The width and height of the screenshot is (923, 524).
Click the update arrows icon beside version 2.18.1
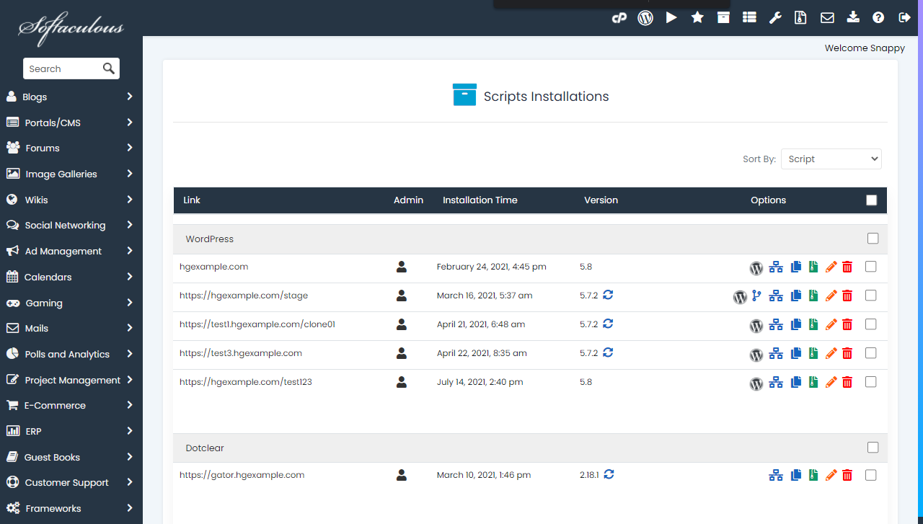pos(609,474)
